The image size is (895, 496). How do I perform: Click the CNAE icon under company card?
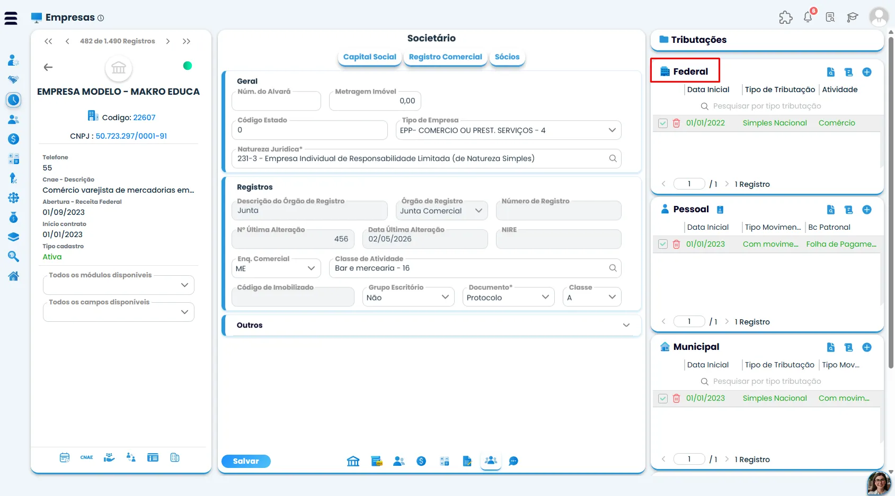pos(86,457)
